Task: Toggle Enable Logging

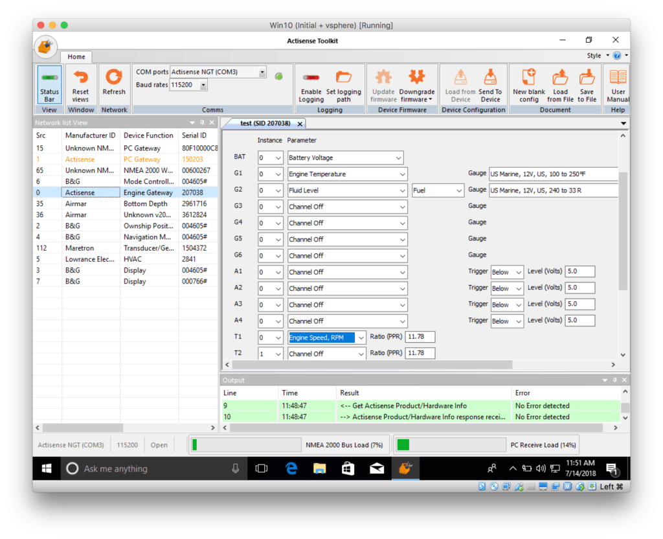Action: (x=311, y=86)
